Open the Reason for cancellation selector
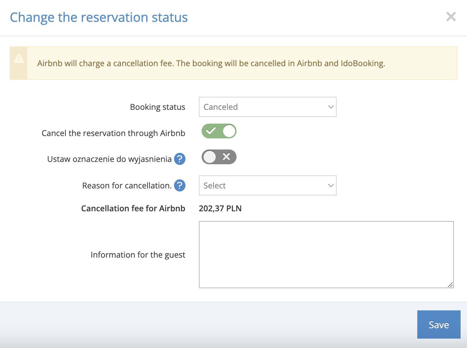 pos(267,185)
